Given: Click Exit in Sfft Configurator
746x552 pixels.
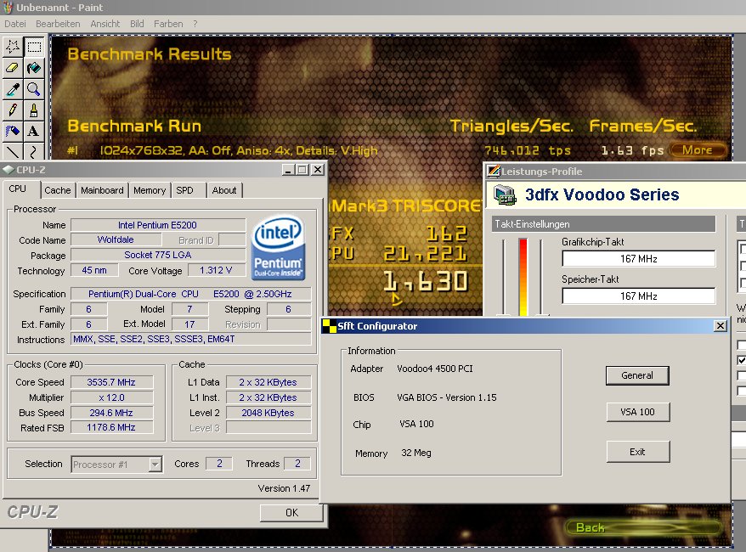Looking at the screenshot, I should pos(637,452).
